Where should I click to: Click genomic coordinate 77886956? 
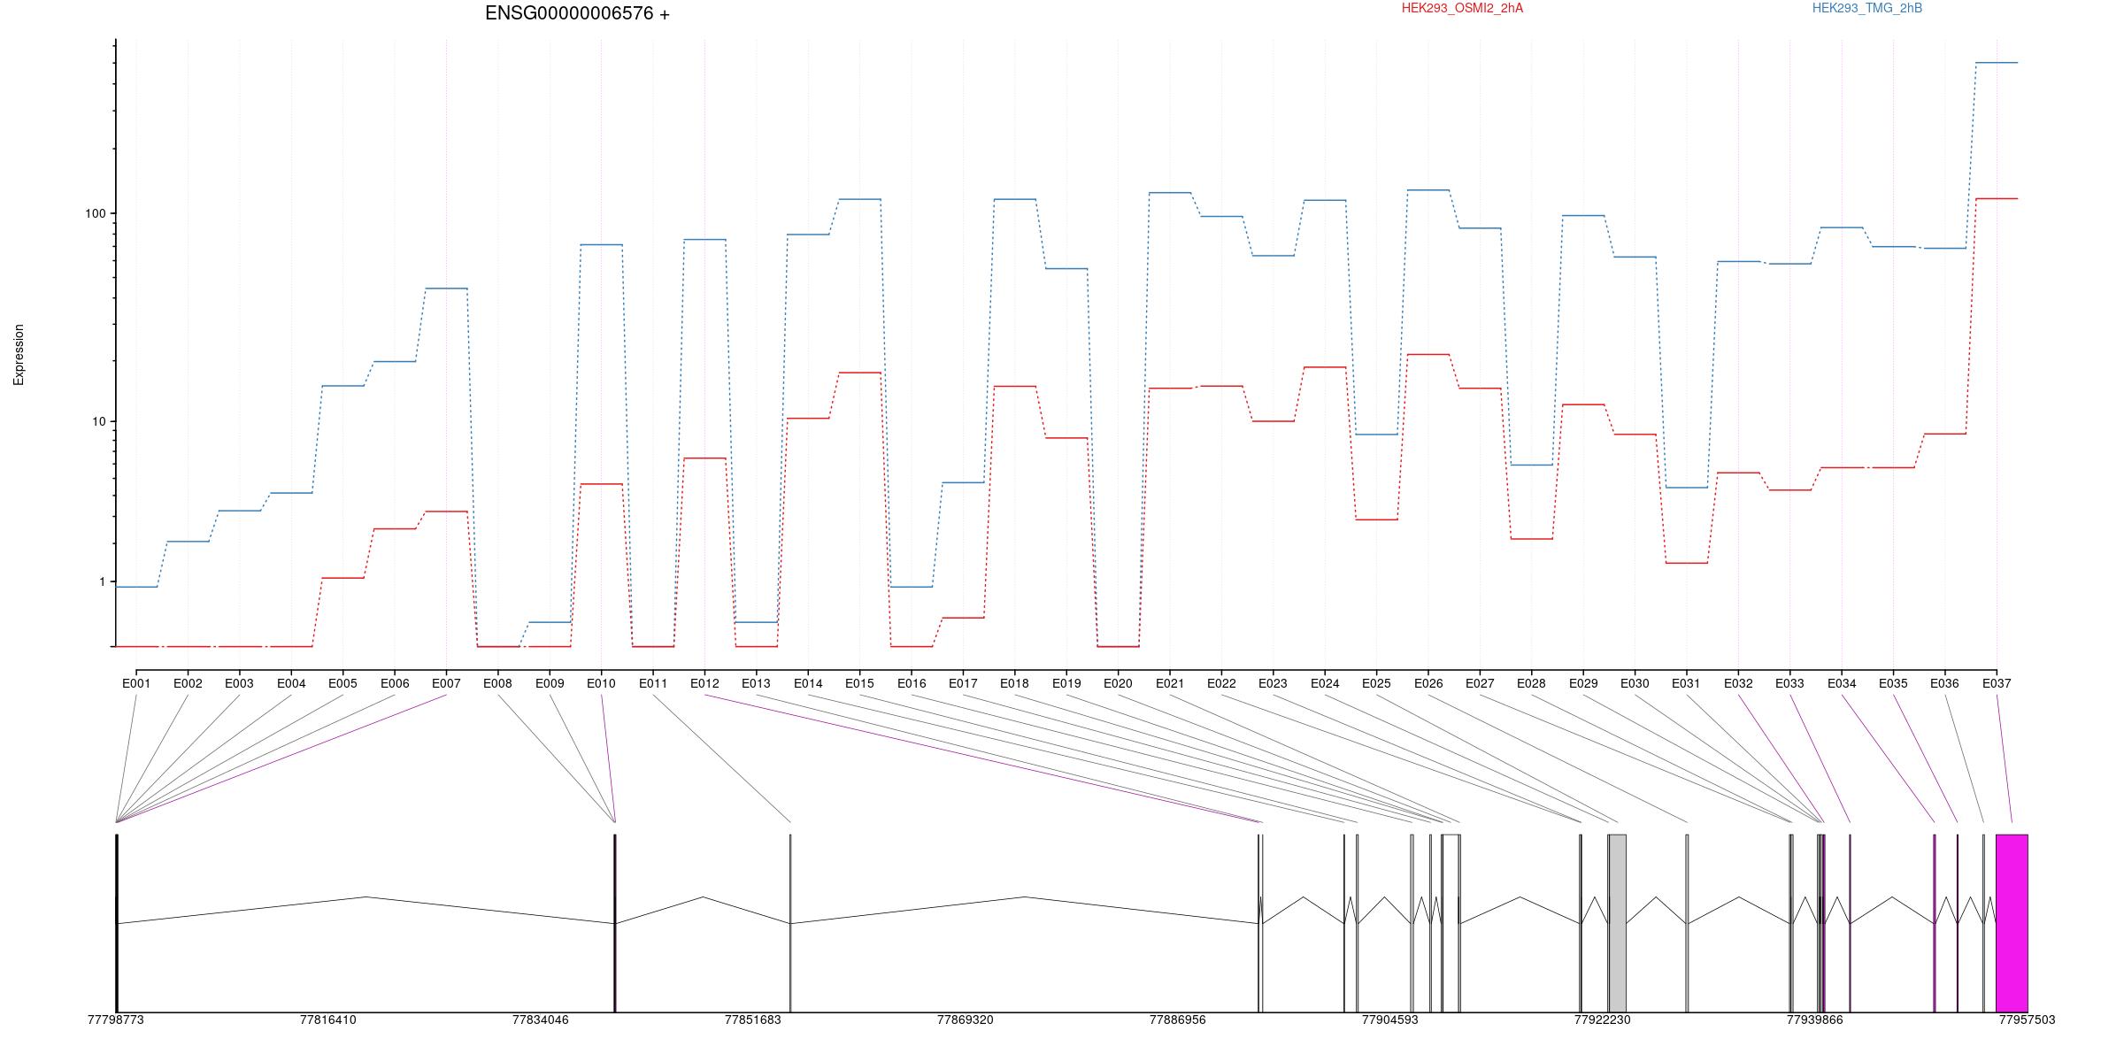click(x=1178, y=1020)
